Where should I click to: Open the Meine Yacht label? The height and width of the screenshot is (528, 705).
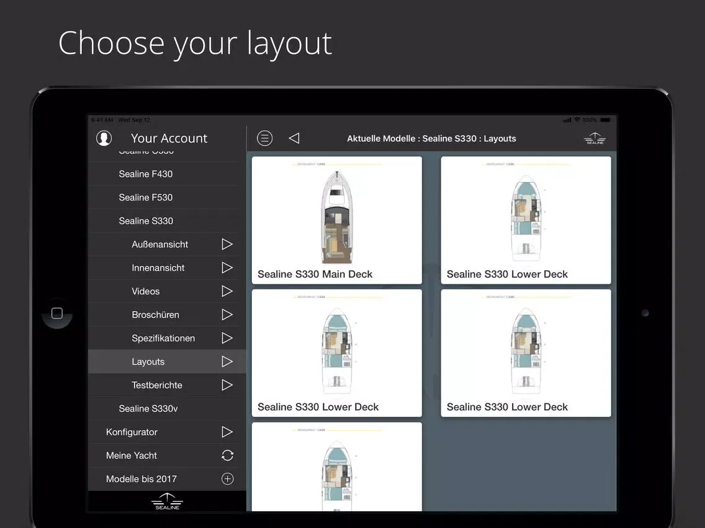pyautogui.click(x=132, y=455)
